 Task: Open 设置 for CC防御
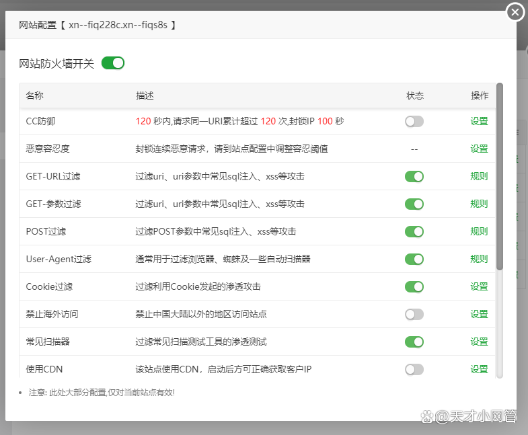(x=479, y=122)
